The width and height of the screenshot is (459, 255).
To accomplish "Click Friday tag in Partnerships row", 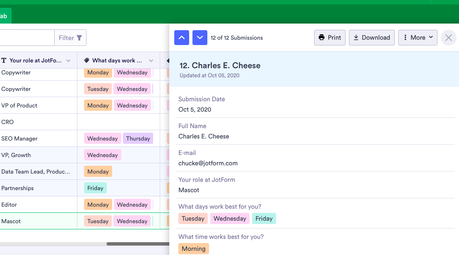I will 95,188.
